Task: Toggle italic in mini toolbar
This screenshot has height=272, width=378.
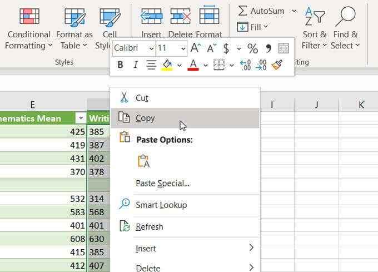Action: tap(136, 65)
